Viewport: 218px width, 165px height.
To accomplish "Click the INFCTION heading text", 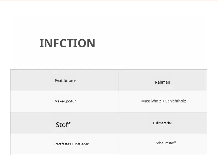I will [x=67, y=43].
